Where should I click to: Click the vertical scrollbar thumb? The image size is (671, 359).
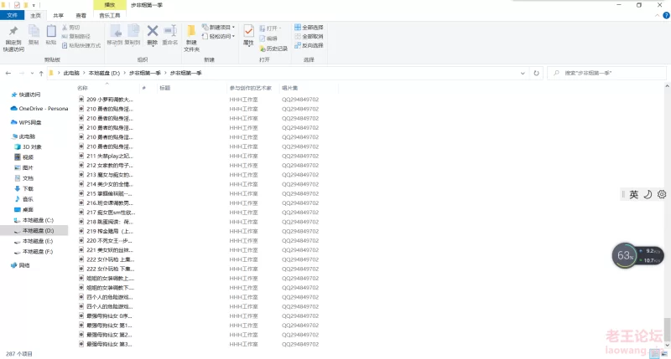tap(667, 329)
